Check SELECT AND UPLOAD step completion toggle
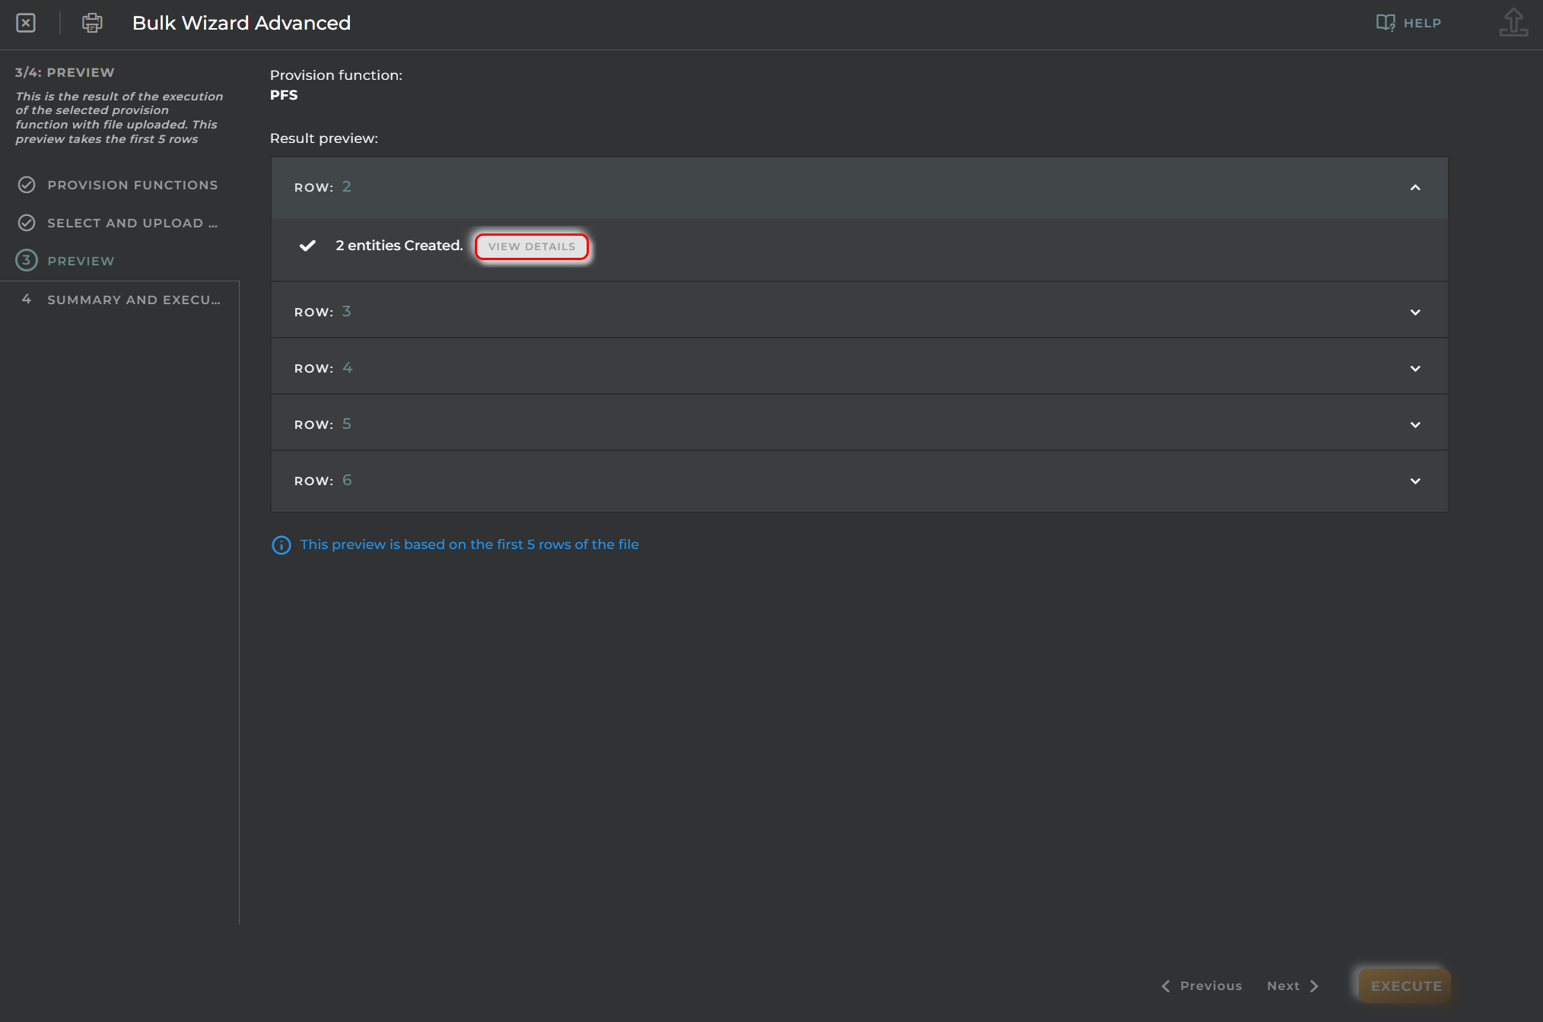 coord(26,222)
